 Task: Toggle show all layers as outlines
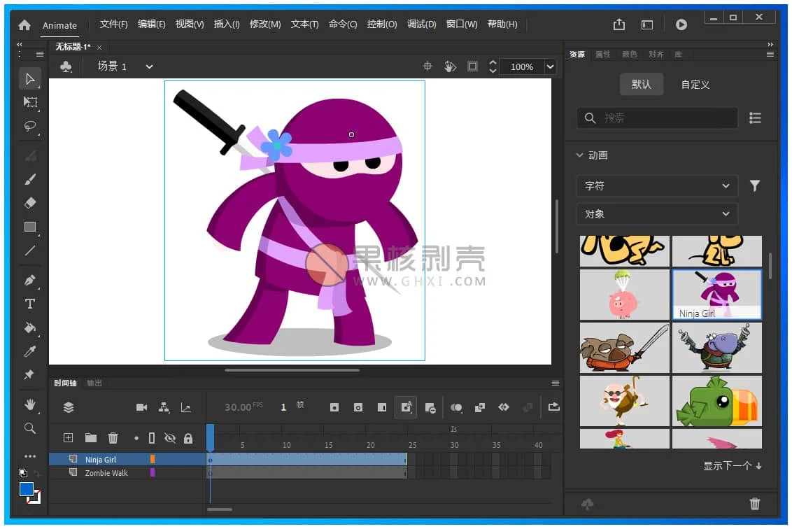click(x=152, y=438)
